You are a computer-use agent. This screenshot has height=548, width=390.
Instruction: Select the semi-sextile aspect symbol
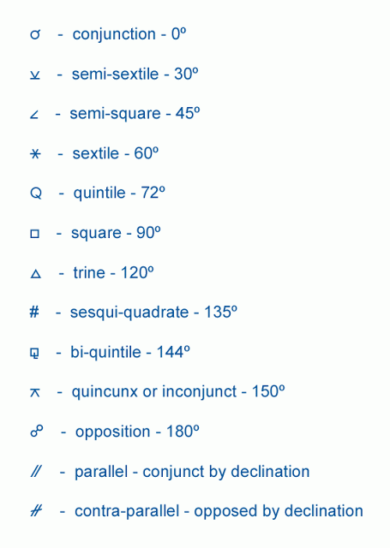(x=35, y=74)
